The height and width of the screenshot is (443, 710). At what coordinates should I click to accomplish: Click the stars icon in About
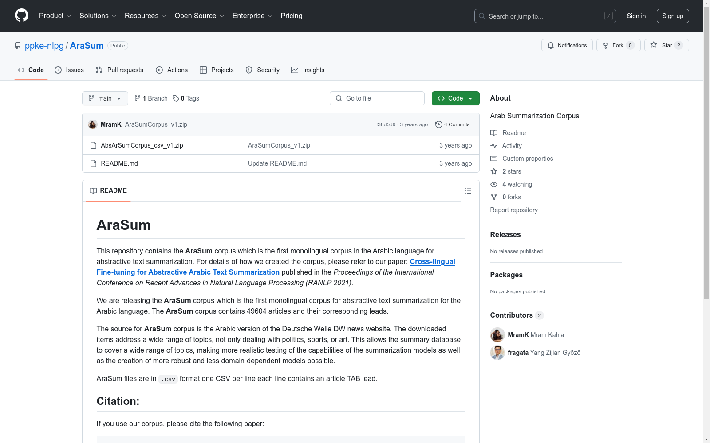[x=494, y=171]
